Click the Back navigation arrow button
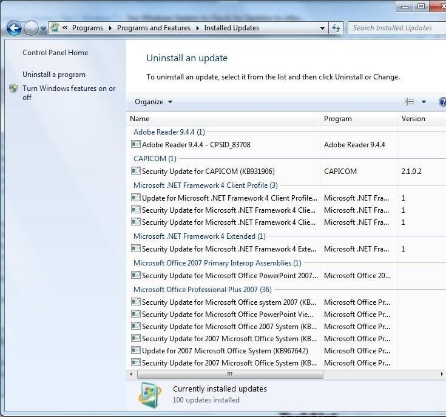This screenshot has height=417, width=446. [x=15, y=28]
